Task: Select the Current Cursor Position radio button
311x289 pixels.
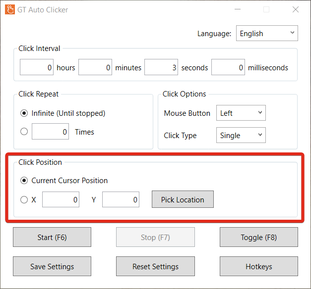Action: [24, 181]
